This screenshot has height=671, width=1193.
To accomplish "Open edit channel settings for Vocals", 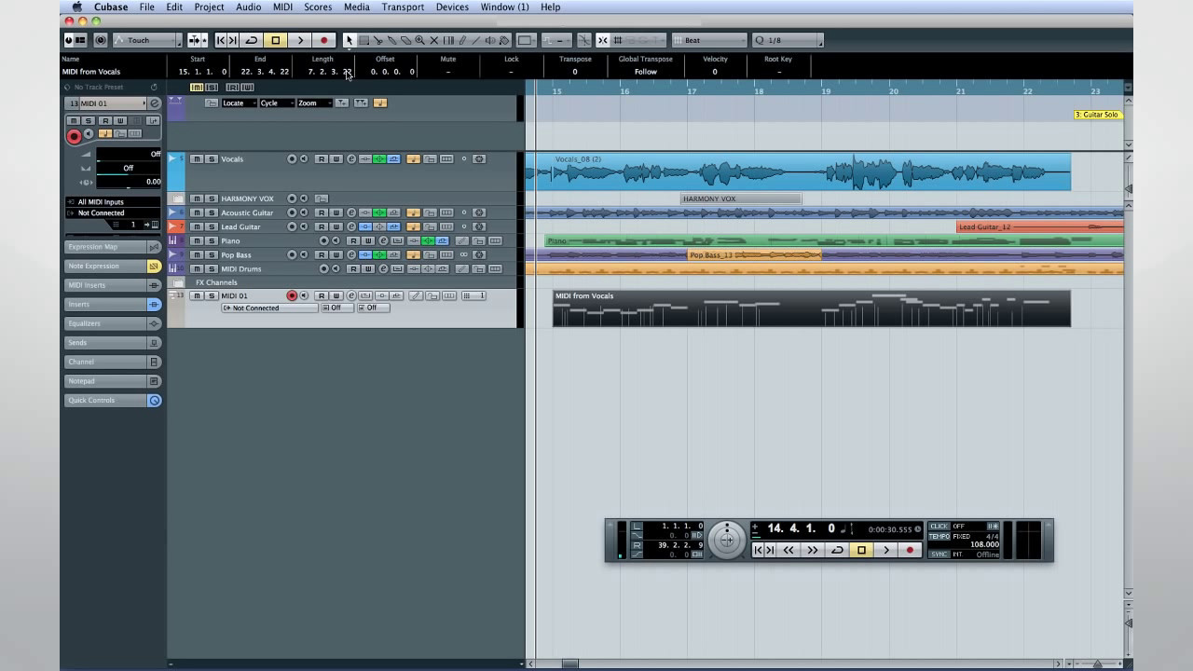I will (351, 158).
